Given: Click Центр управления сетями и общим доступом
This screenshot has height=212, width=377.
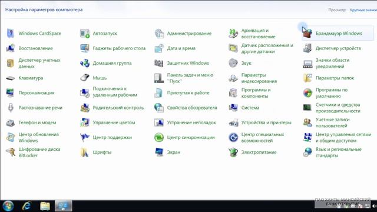Looking at the screenshot, I should (x=343, y=137).
